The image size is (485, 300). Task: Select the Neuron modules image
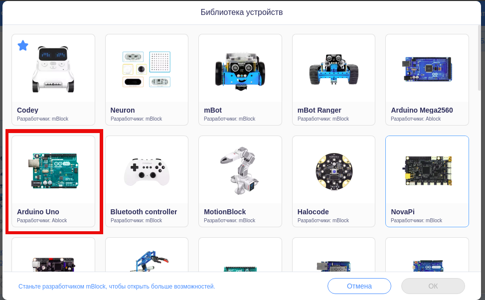147,69
